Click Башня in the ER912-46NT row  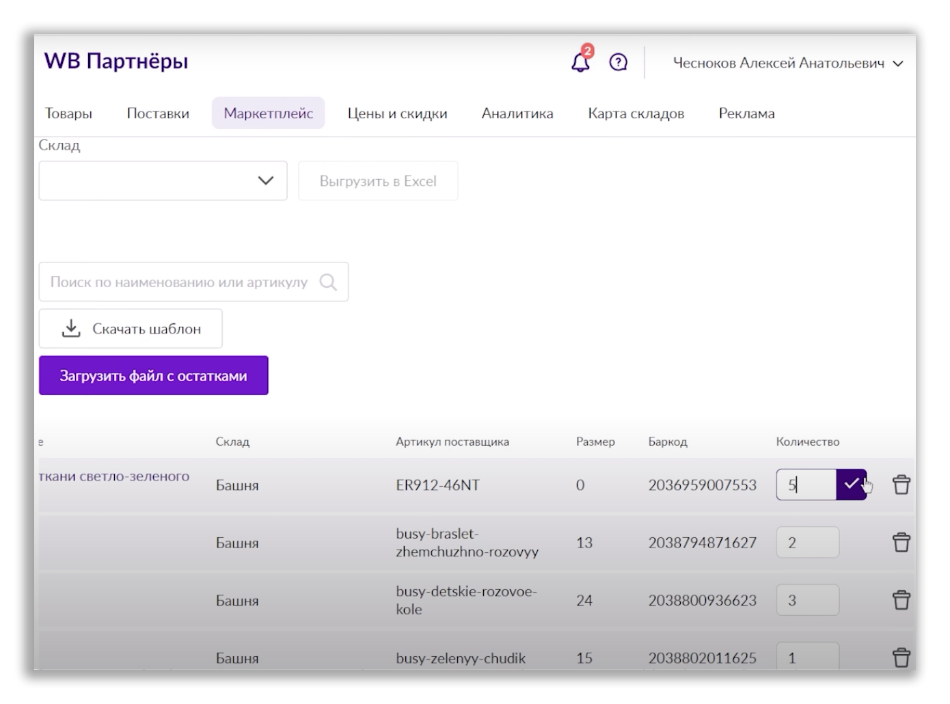tap(237, 485)
